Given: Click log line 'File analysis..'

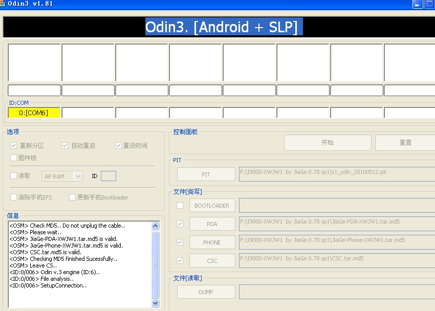Looking at the screenshot, I should [x=41, y=279].
